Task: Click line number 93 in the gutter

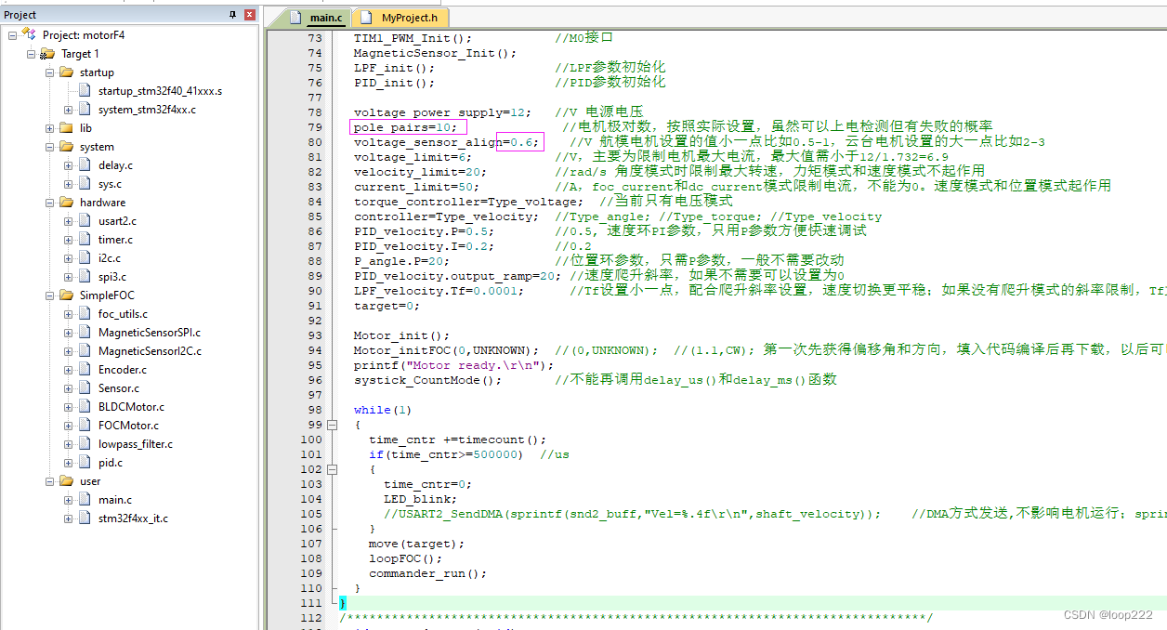Action: [x=315, y=335]
